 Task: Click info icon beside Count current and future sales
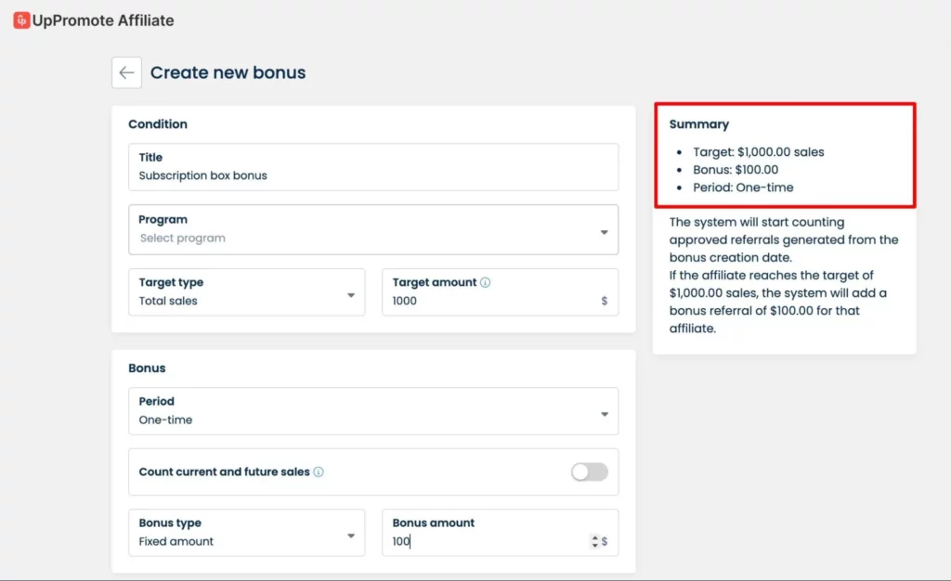pos(319,471)
